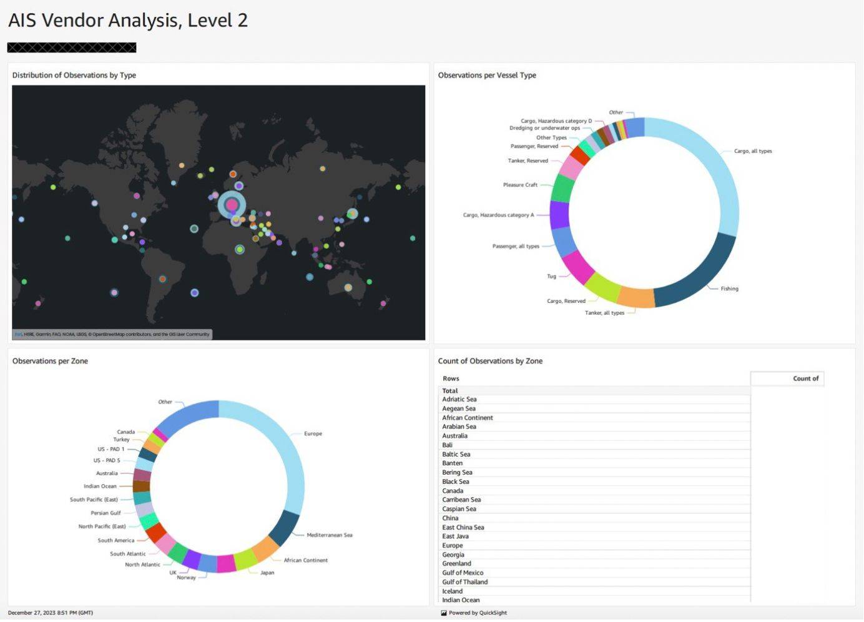Click the Mediterranean Sea donut segment

coord(285,526)
